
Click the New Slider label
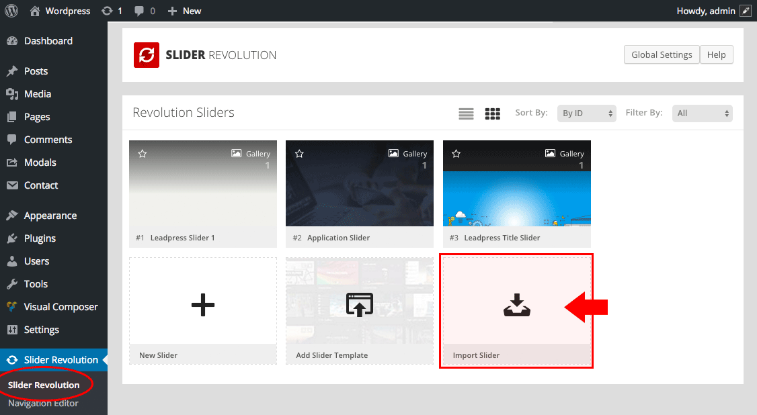[159, 355]
